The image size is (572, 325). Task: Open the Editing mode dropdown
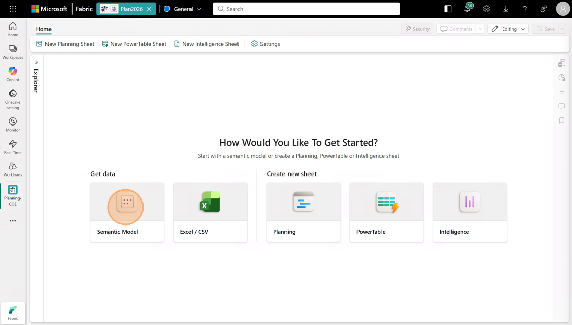click(x=508, y=29)
